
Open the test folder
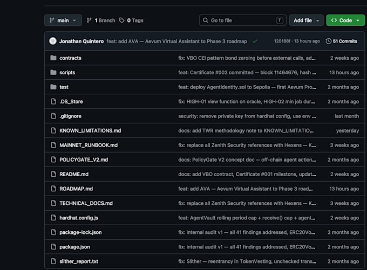64,87
